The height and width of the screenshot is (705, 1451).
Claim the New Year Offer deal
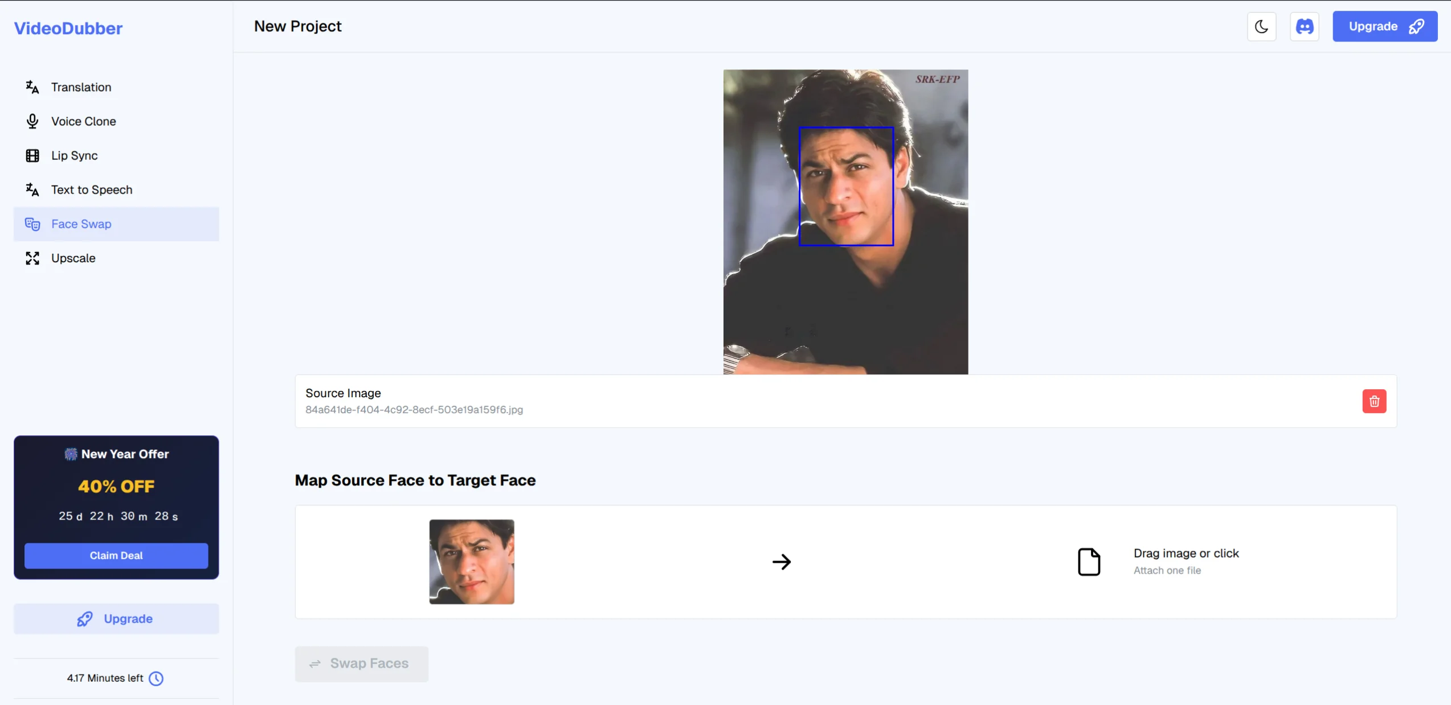click(116, 555)
